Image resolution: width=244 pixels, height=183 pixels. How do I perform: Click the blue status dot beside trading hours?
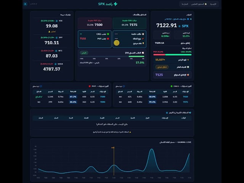188,19
